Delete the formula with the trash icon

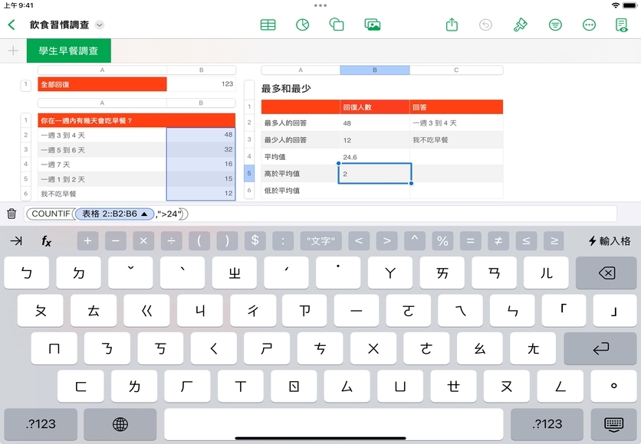(x=12, y=214)
